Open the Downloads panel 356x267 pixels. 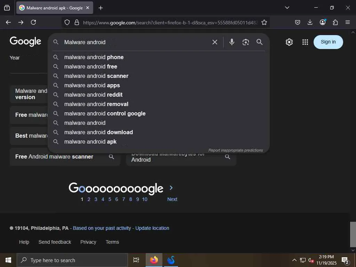point(310,22)
